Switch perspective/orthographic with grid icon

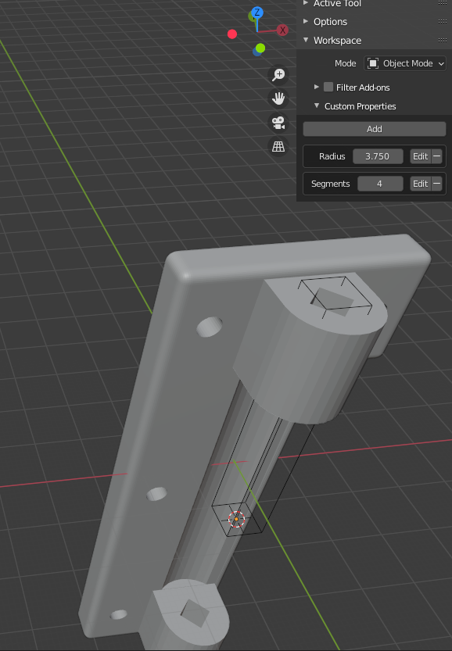(278, 147)
